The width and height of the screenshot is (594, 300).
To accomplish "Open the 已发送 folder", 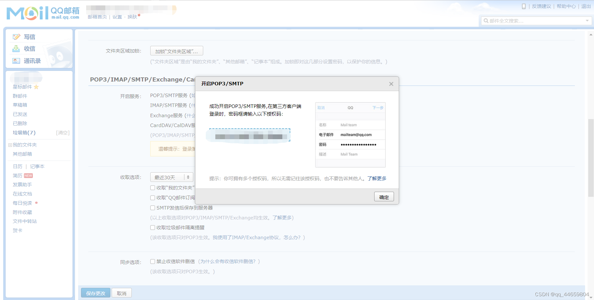I will pos(20,114).
